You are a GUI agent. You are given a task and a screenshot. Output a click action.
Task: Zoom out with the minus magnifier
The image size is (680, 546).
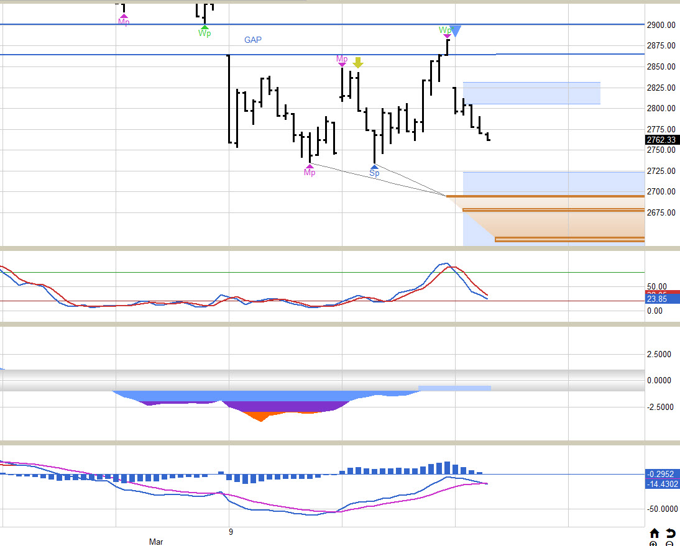tap(670, 544)
